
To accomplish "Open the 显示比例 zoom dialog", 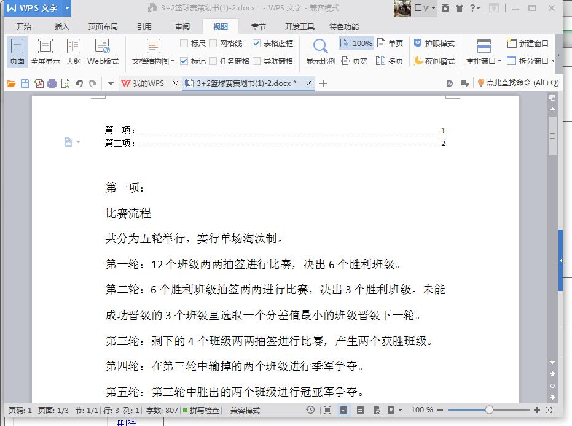I will tap(320, 52).
